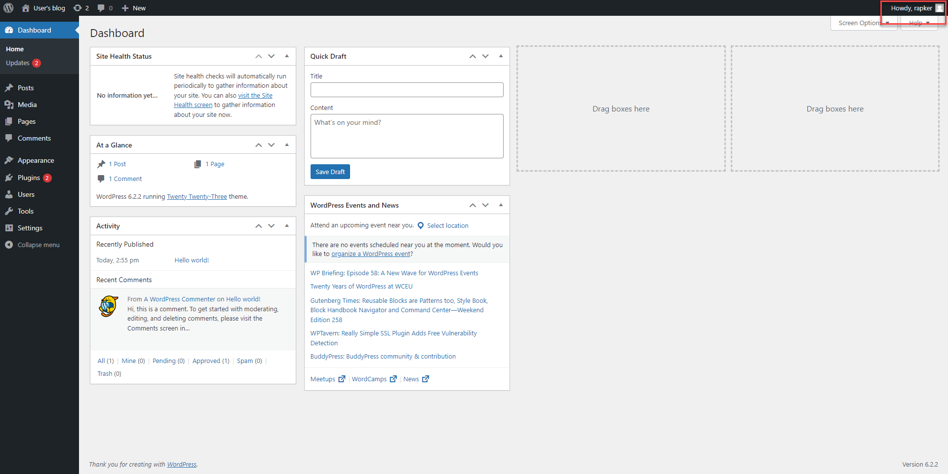Open Screen Options dropdown

(x=864, y=23)
